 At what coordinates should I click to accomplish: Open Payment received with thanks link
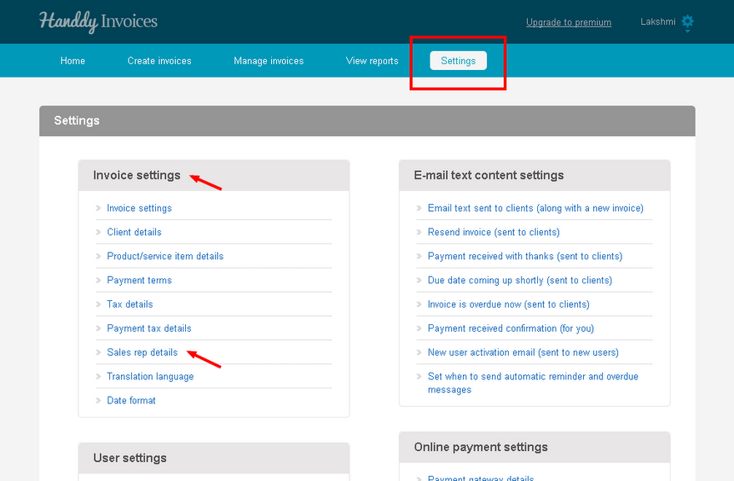tap(525, 256)
